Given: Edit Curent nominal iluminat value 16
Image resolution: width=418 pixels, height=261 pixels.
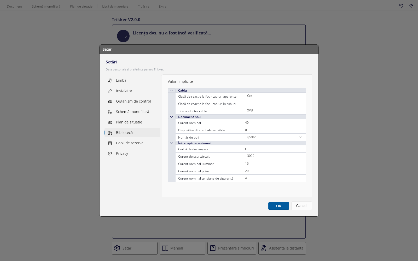Looking at the screenshot, I should point(274,163).
